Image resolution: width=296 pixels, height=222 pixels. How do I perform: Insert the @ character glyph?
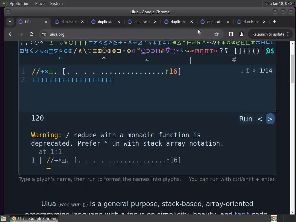pyautogui.click(x=267, y=51)
